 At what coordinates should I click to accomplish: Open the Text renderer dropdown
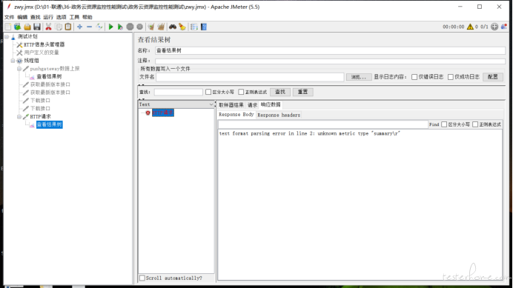(176, 104)
